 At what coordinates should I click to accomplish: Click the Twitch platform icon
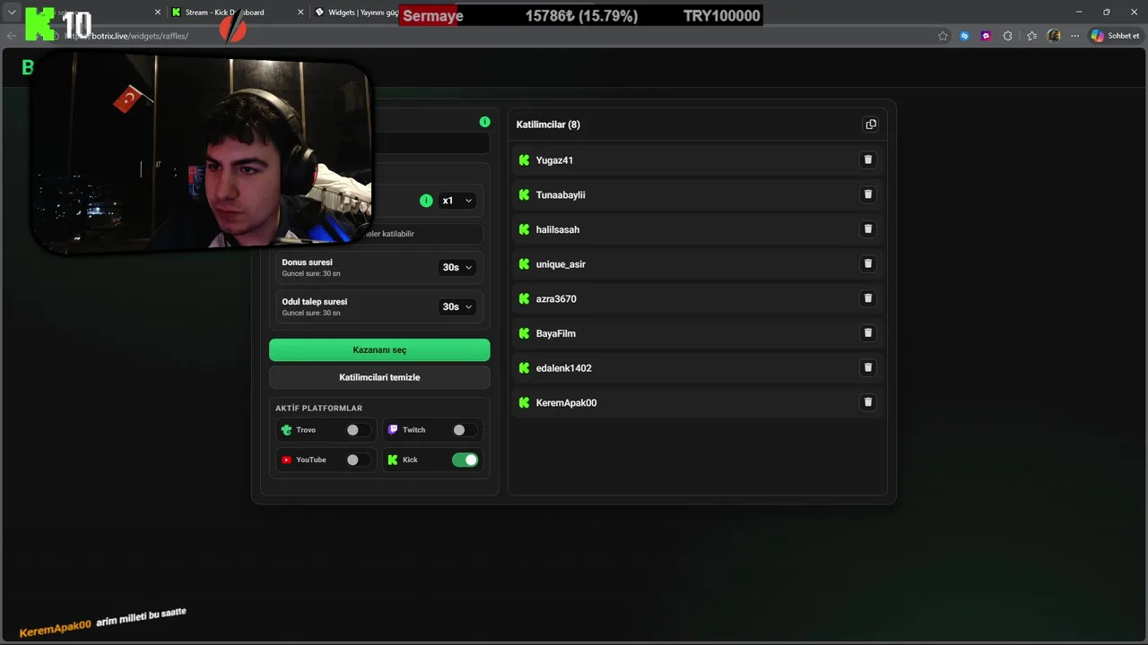coord(393,430)
